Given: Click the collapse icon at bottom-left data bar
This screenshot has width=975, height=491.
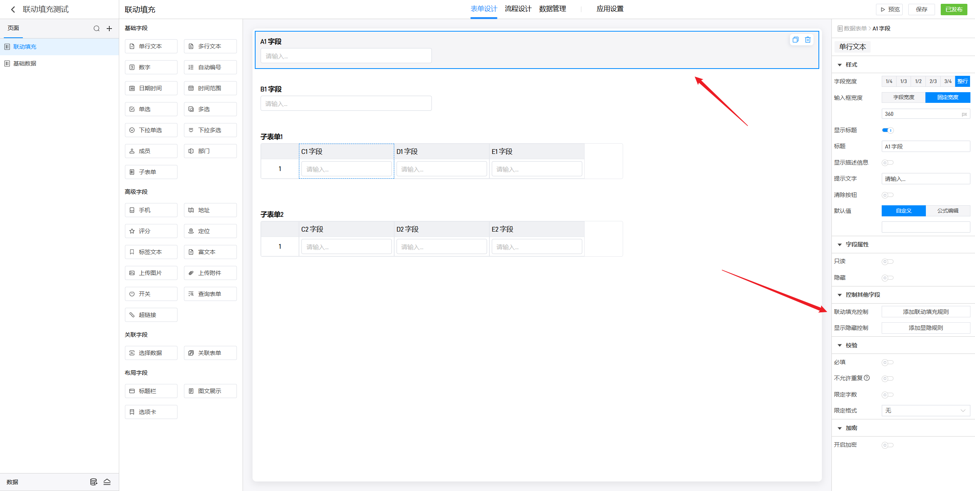Looking at the screenshot, I should pyautogui.click(x=107, y=482).
